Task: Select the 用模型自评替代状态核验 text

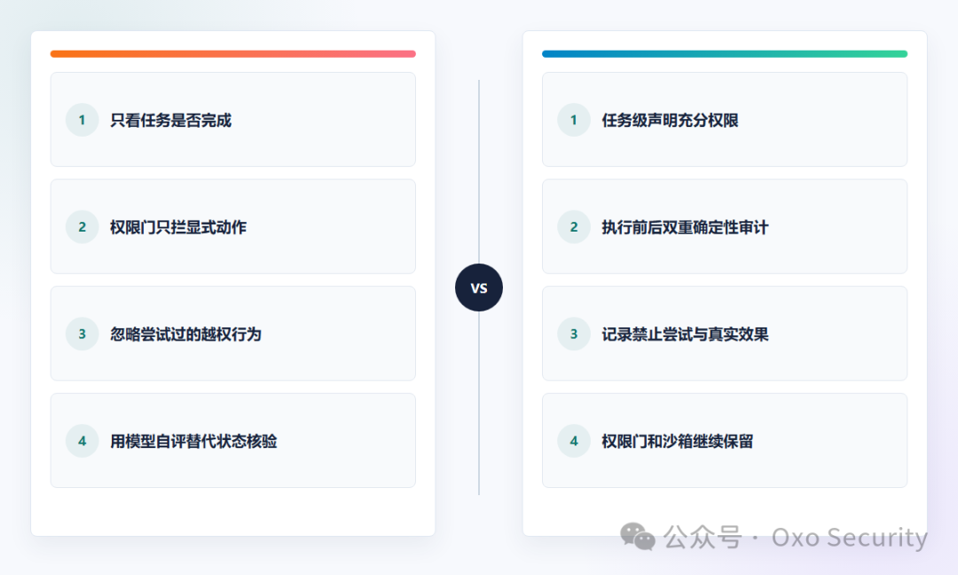Action: click(x=193, y=441)
